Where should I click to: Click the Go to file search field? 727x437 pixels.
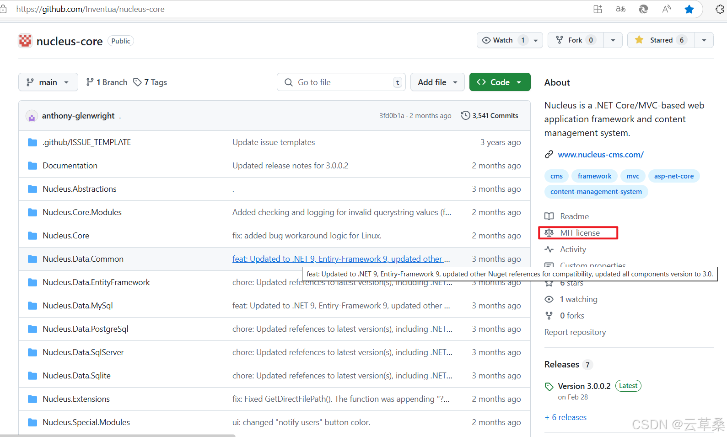[x=341, y=82]
